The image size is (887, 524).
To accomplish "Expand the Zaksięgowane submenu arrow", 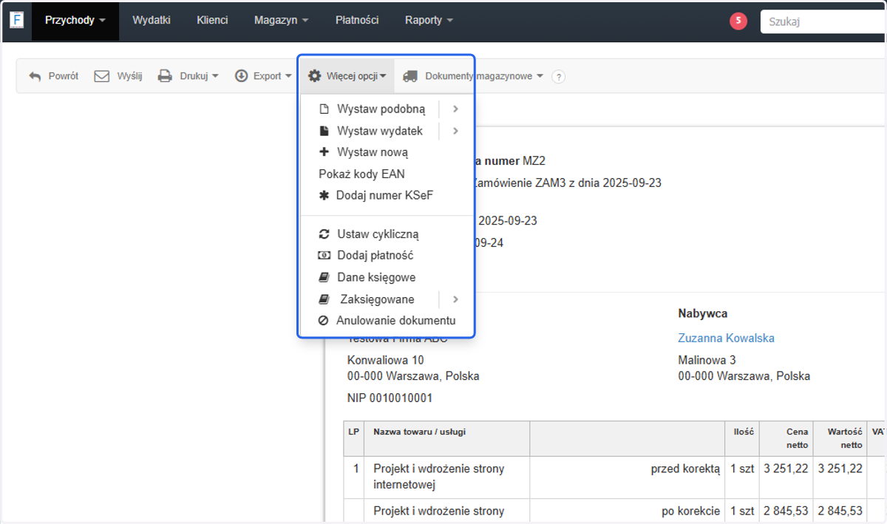I will [455, 299].
